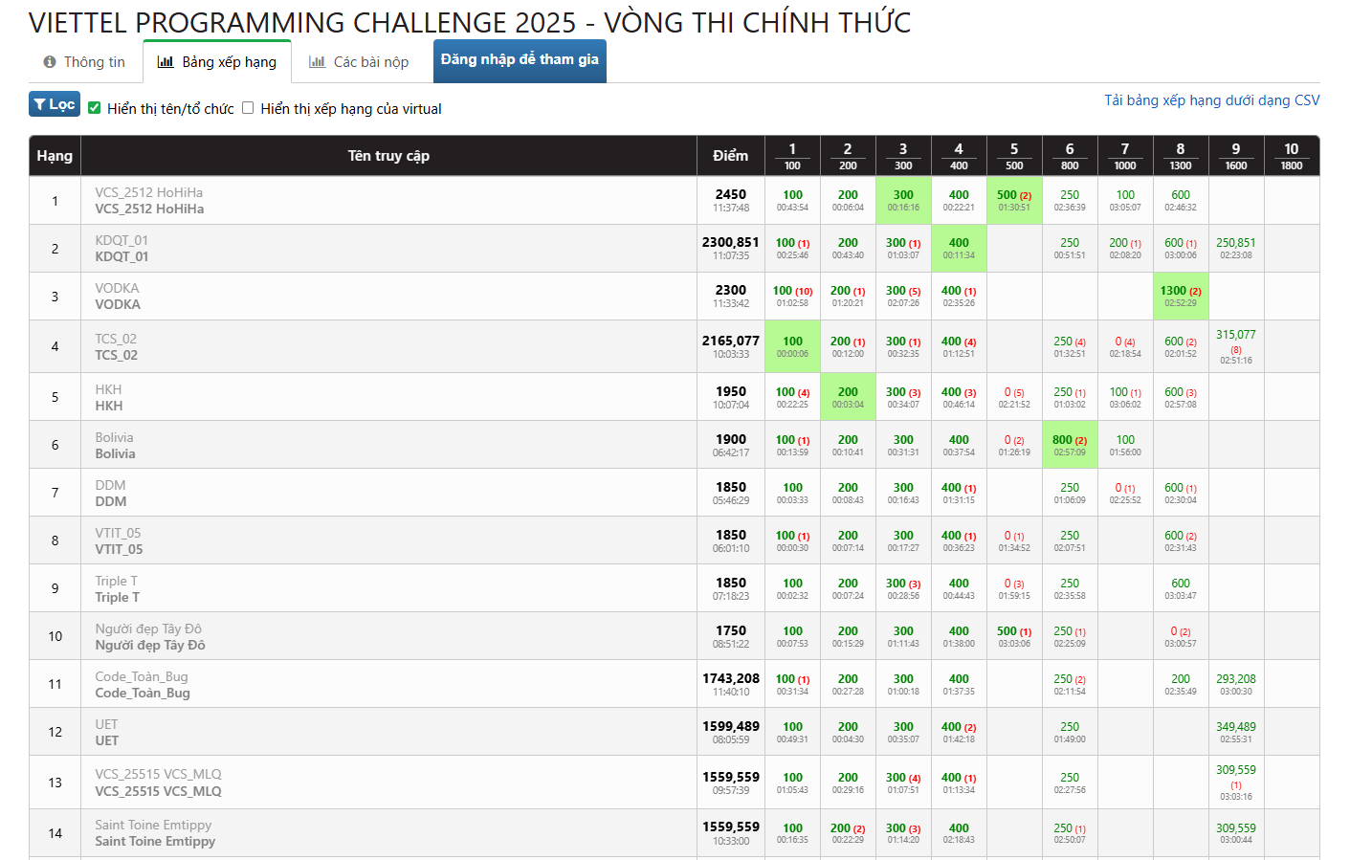Open problem 1 column header
This screenshot has height=860, width=1350.
pyautogui.click(x=792, y=156)
